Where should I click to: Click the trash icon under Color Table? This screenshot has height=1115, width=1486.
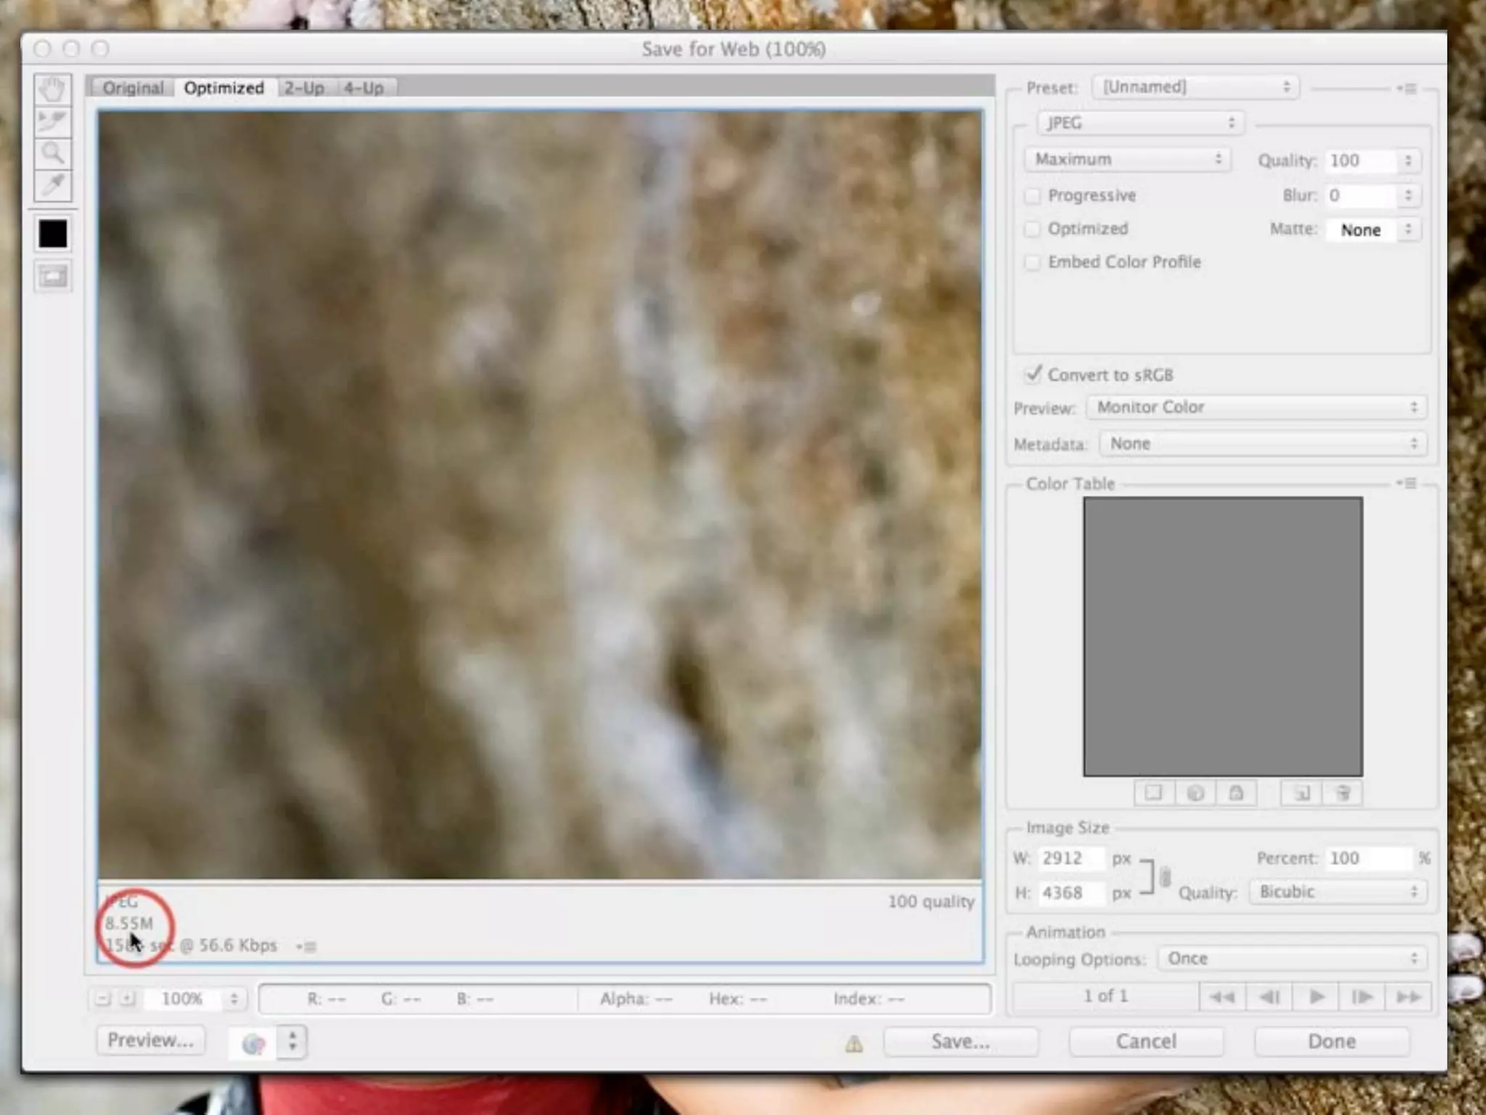tap(1342, 793)
